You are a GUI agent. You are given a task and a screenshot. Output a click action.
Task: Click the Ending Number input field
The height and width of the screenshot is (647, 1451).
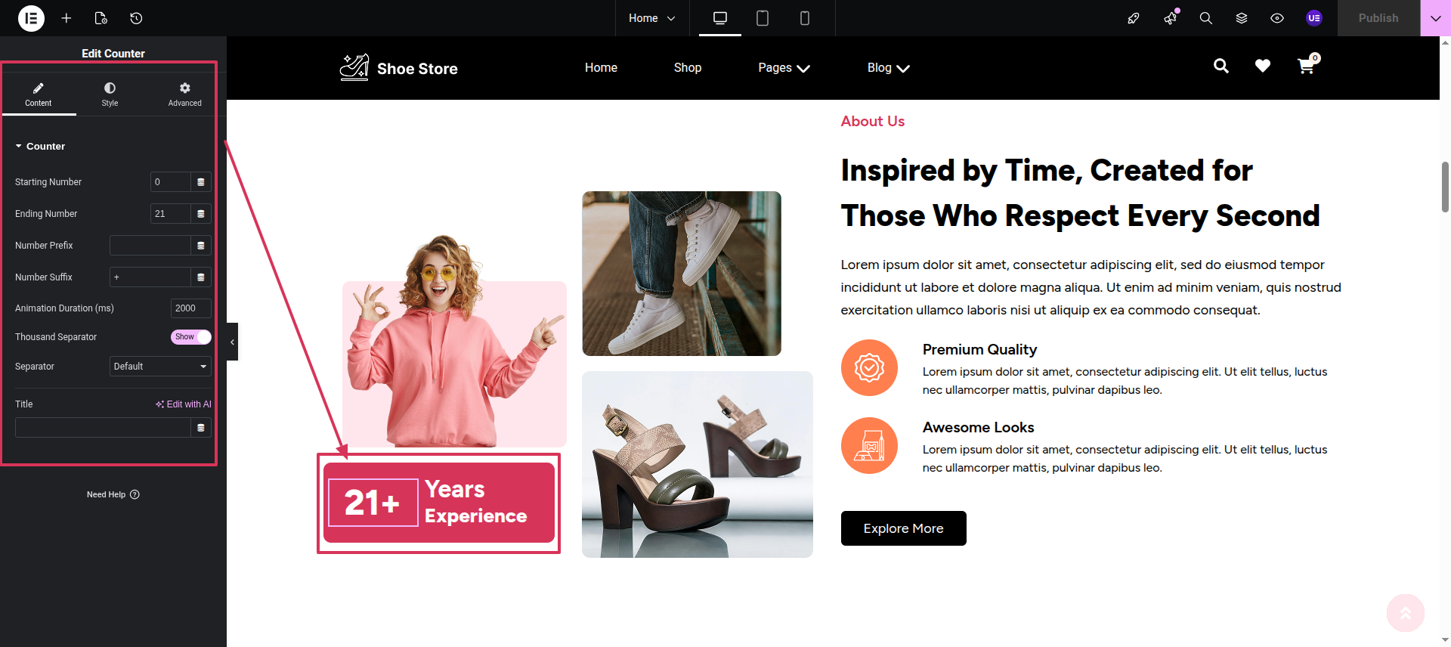170,214
